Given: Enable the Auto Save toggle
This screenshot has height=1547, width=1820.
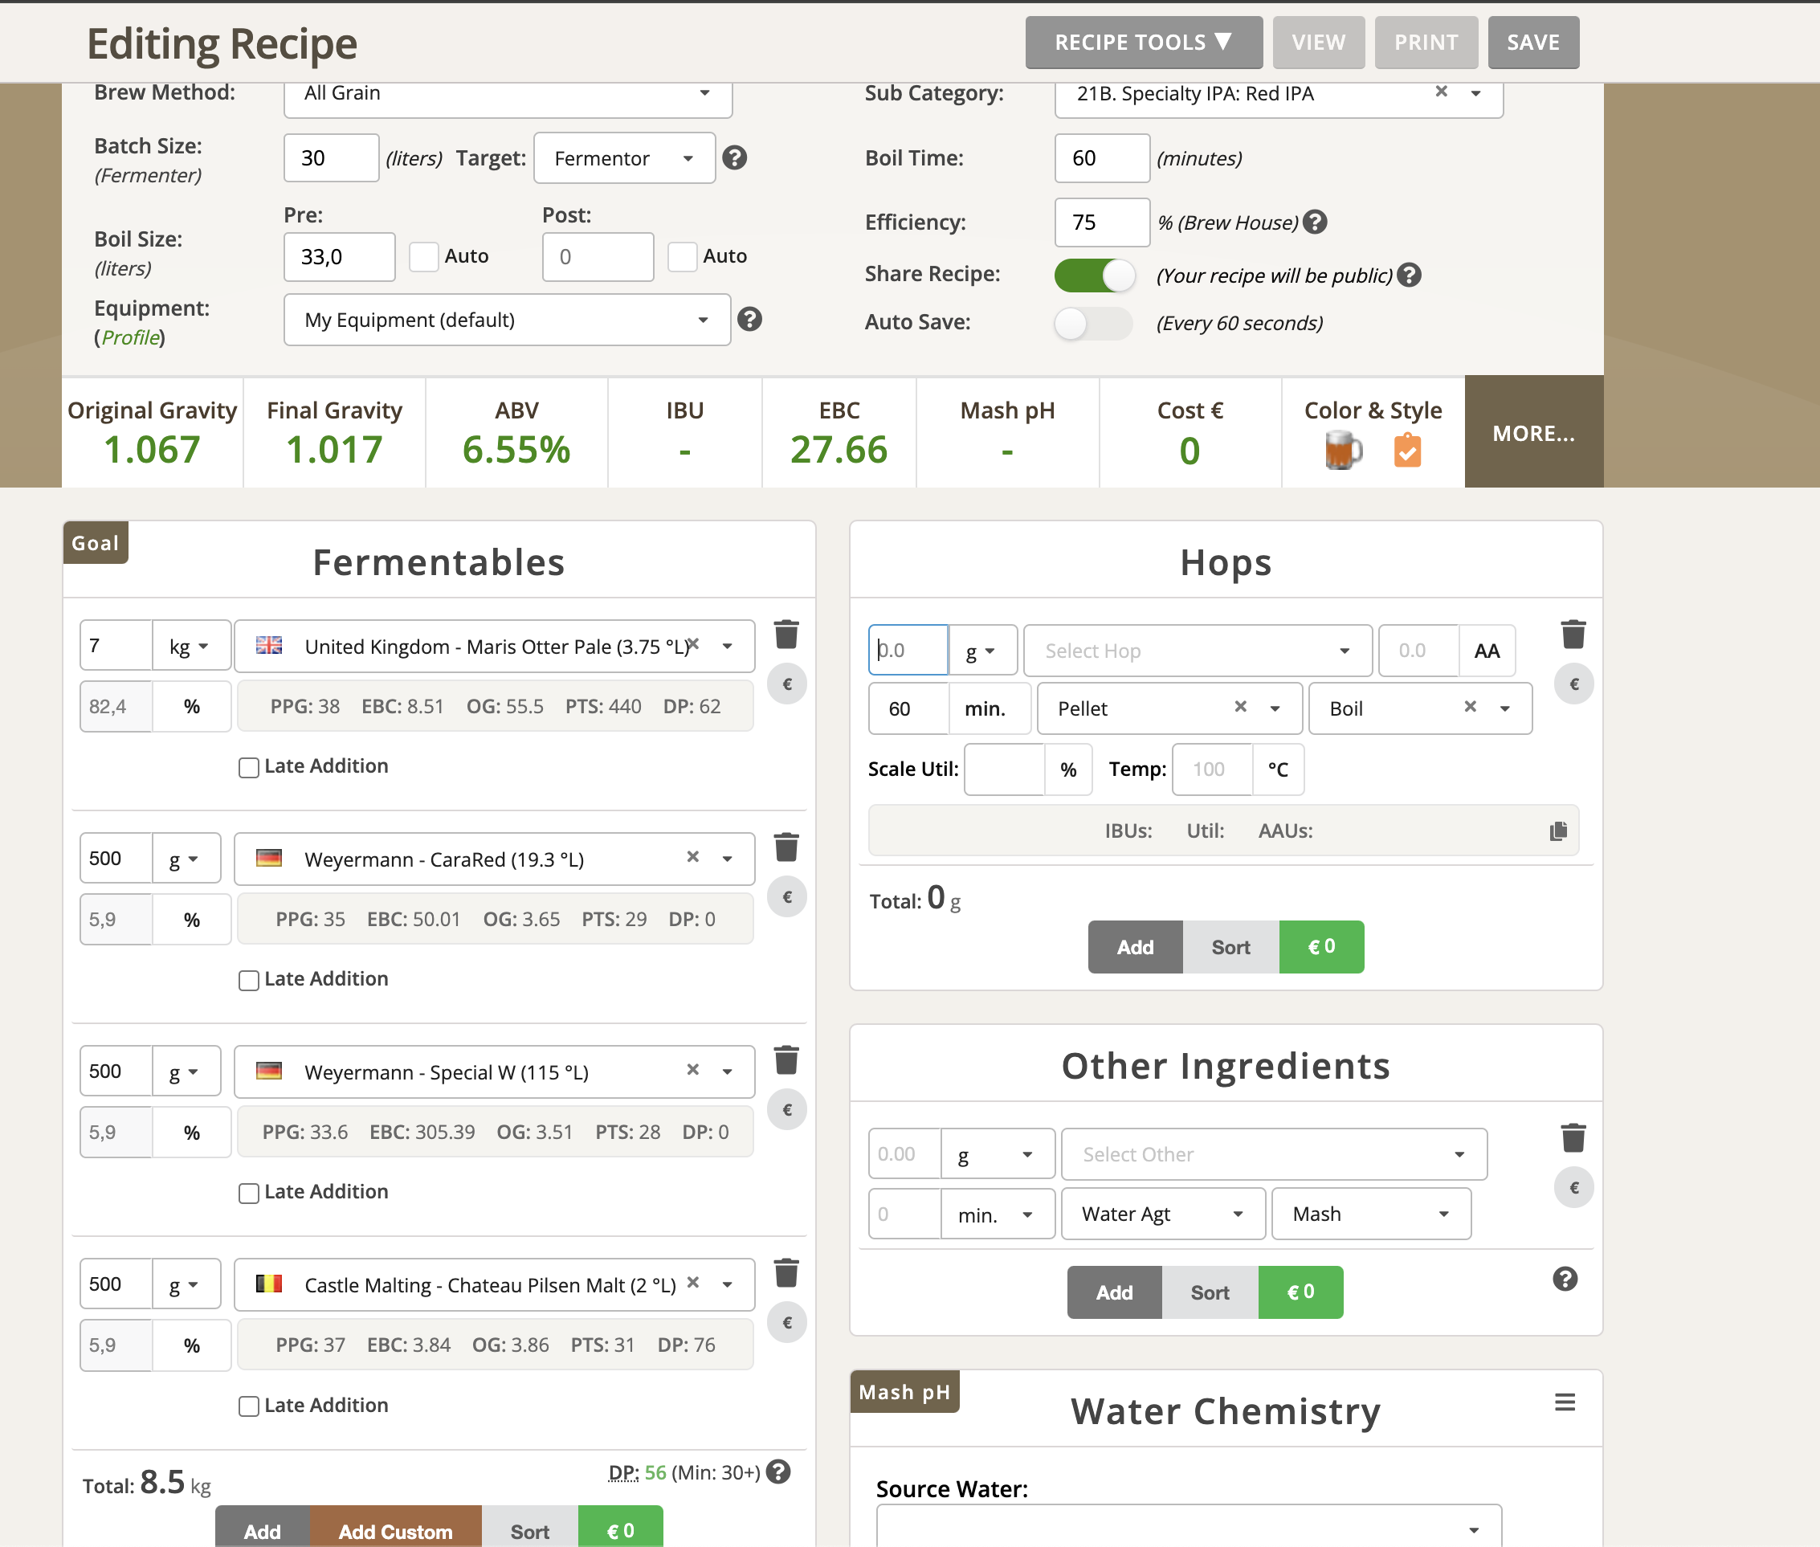Looking at the screenshot, I should [x=1094, y=323].
